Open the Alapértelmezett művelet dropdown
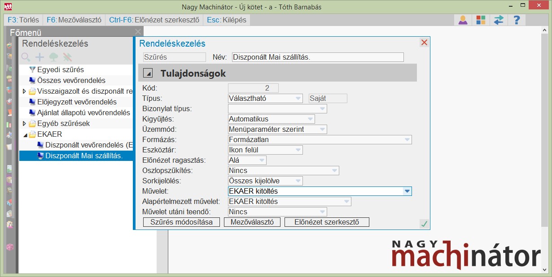 click(x=289, y=201)
